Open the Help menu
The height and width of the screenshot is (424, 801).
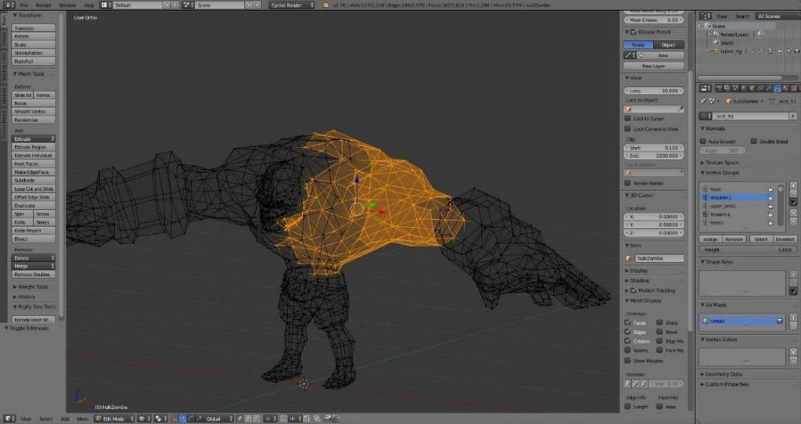(x=89, y=5)
